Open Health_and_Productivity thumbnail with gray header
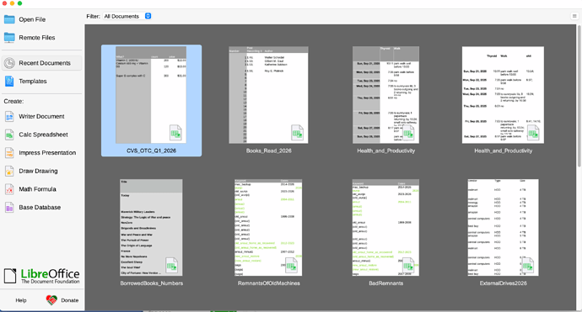The height and width of the screenshot is (312, 582). (385, 95)
